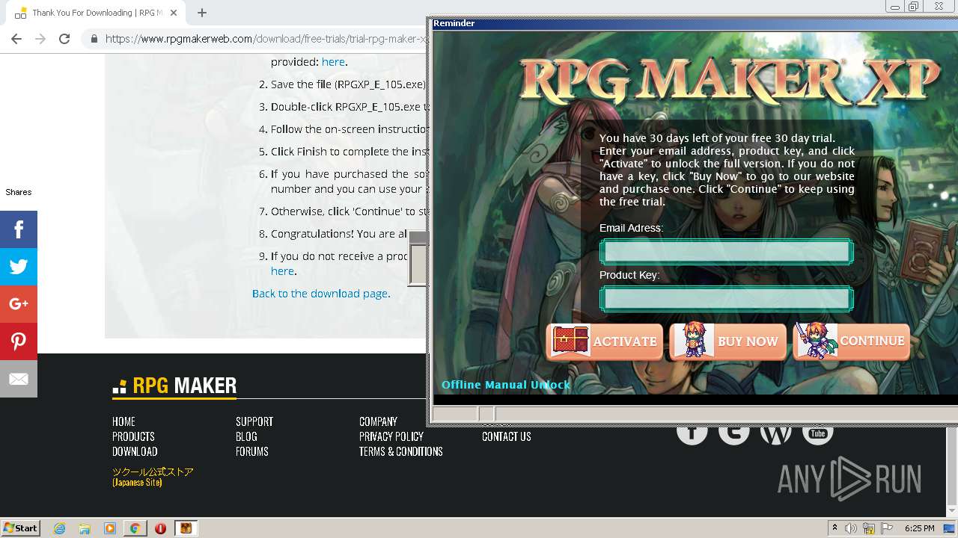
Task: Open Blog in the footer menu
Action: click(246, 436)
